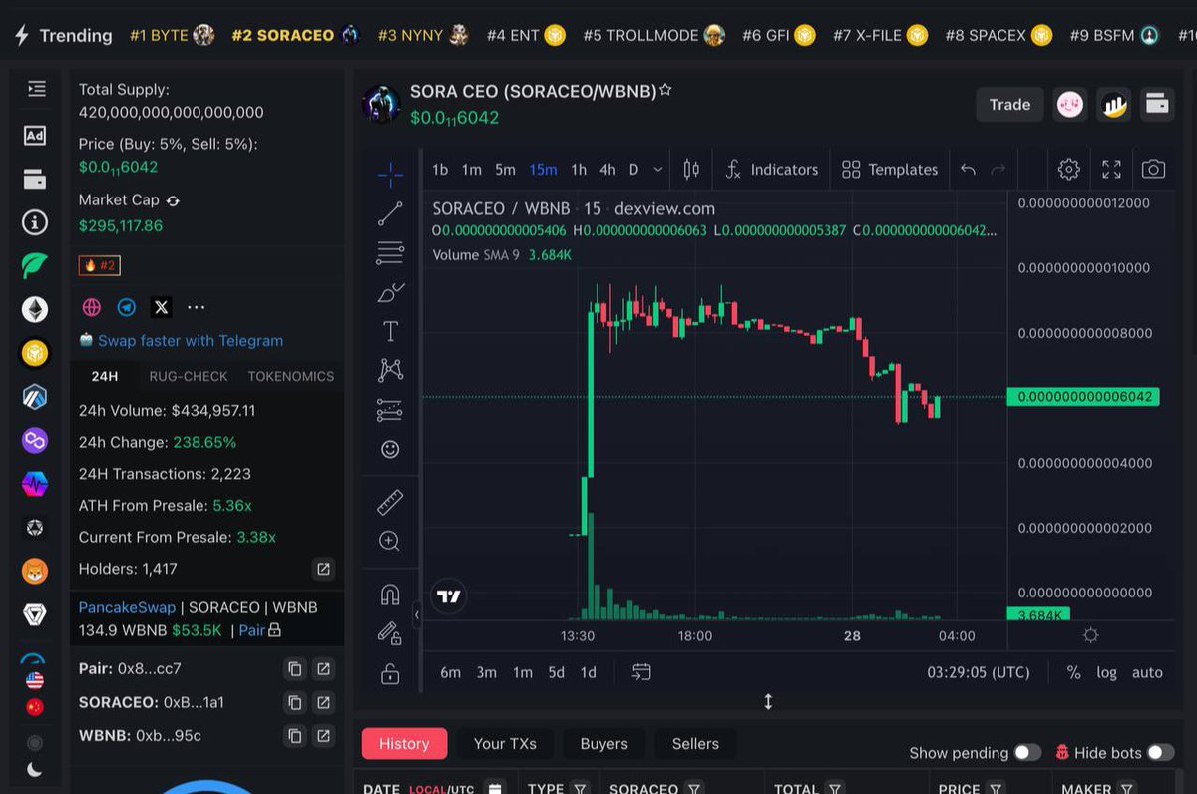
Task: Open the Fibonacci retracement tool
Action: [x=390, y=252]
